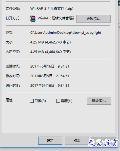Open 高级(D)... advanced attributes
Viewport: 120px width, 151px height.
click(x=99, y=101)
